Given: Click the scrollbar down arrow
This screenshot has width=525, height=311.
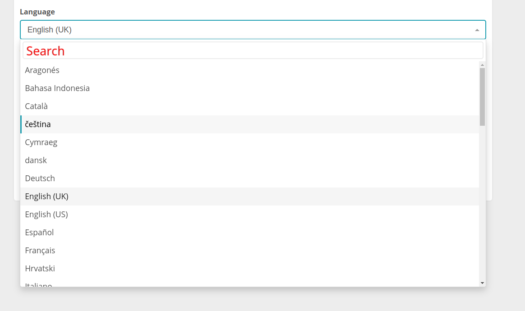Looking at the screenshot, I should click(482, 282).
